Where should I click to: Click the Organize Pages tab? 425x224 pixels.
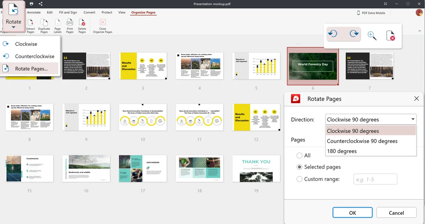pyautogui.click(x=143, y=12)
